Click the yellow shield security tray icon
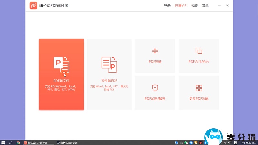The image size is (258, 145). coord(196,143)
